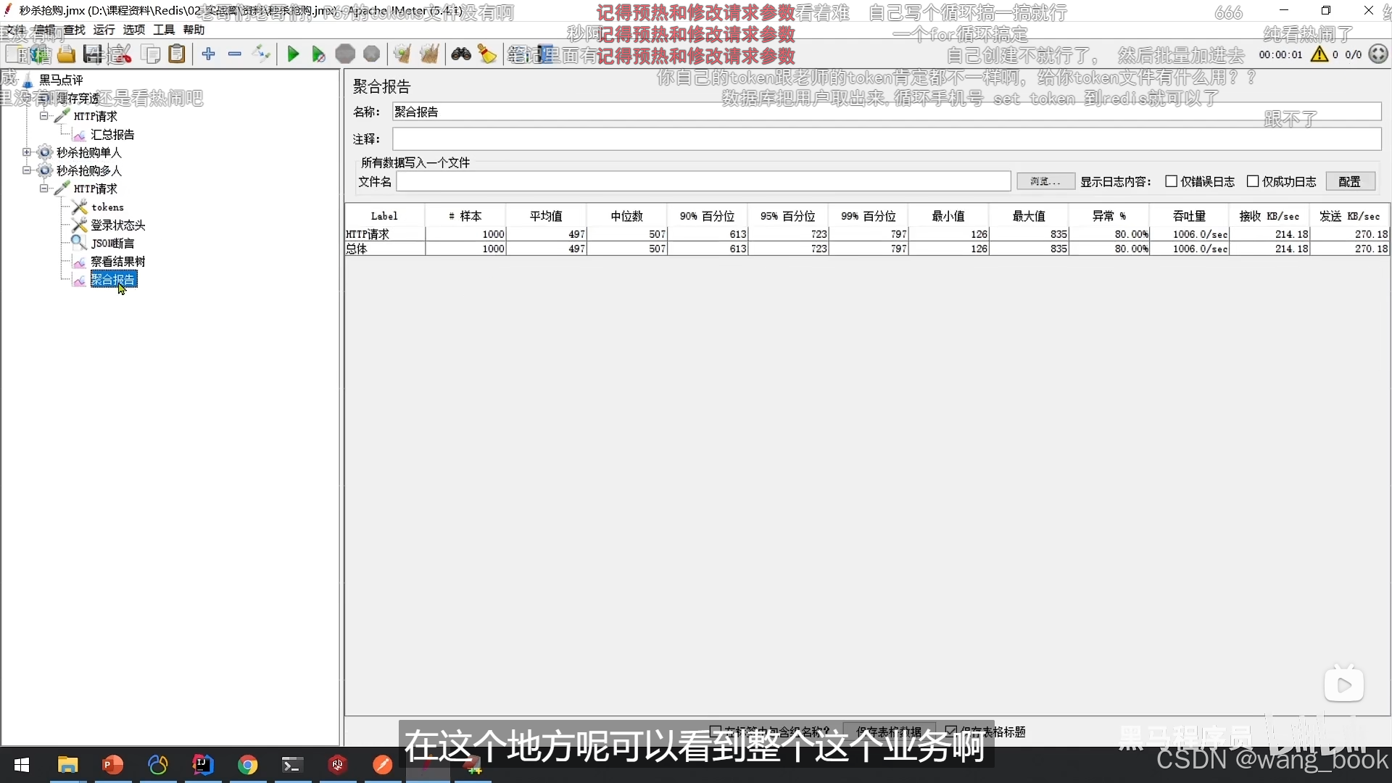Open Search with binoculars icon

click(461, 54)
